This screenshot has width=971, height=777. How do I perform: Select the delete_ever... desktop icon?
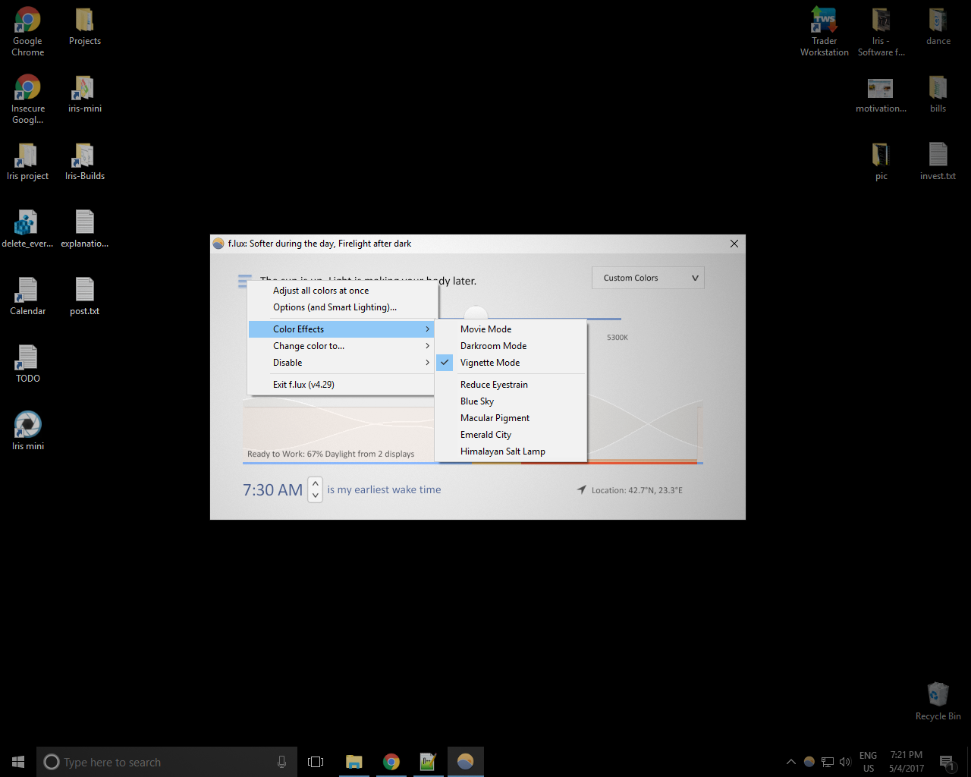coord(28,230)
